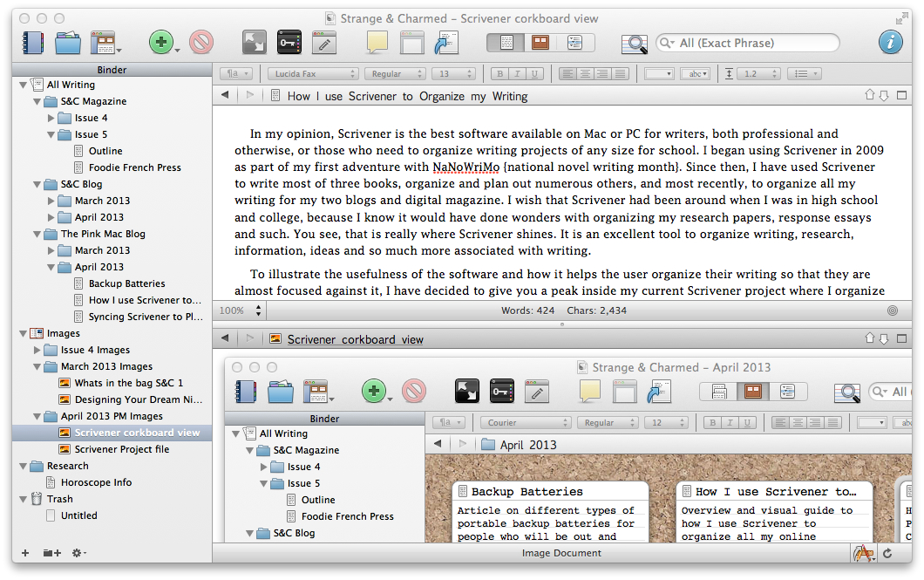Click the Compile export arrow icon

[446, 43]
